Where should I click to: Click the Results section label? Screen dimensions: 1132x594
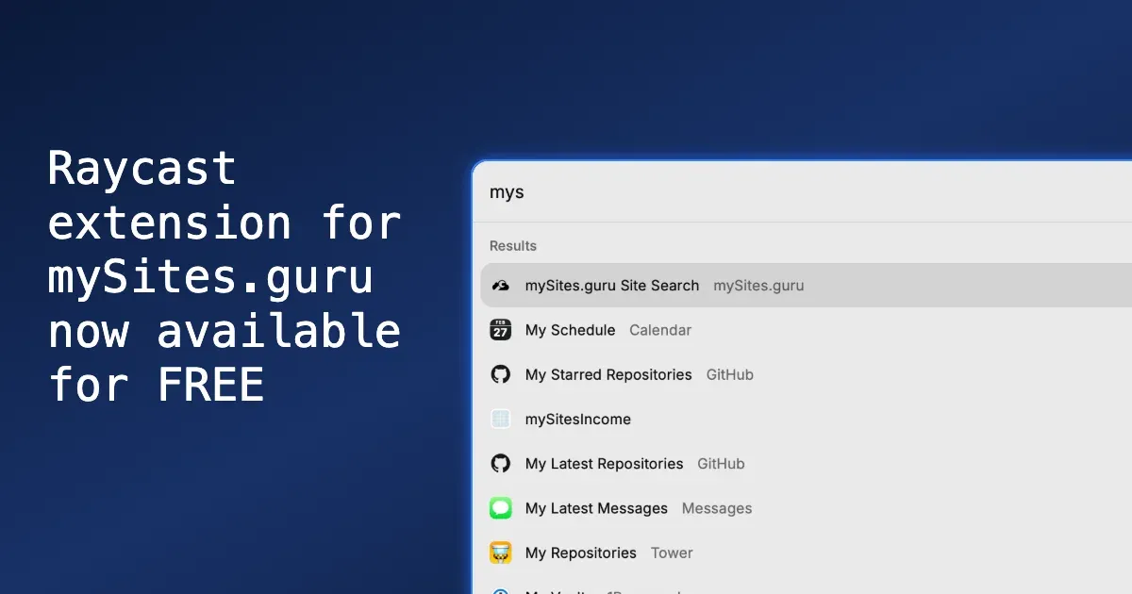pyautogui.click(x=512, y=245)
